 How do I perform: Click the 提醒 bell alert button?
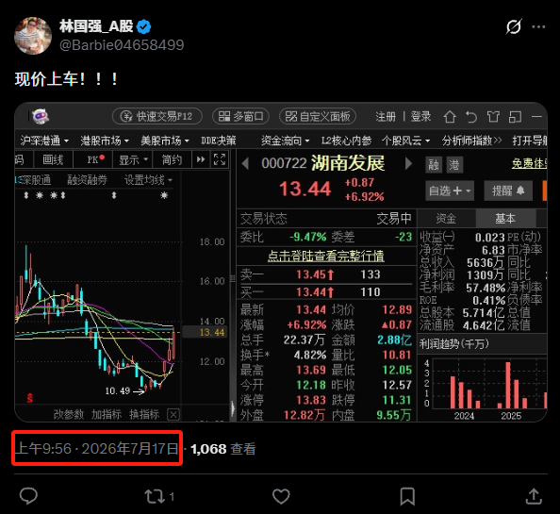point(508,191)
